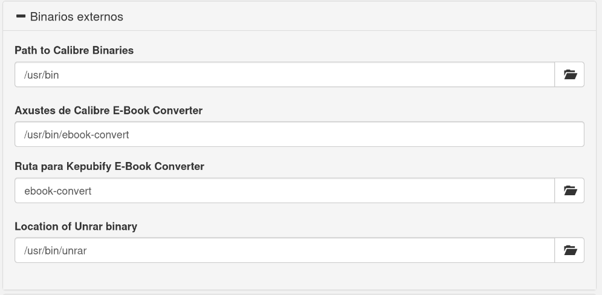Place cursor in the /usr/bin/ebook-convert text
The width and height of the screenshot is (602, 295).
(x=76, y=135)
